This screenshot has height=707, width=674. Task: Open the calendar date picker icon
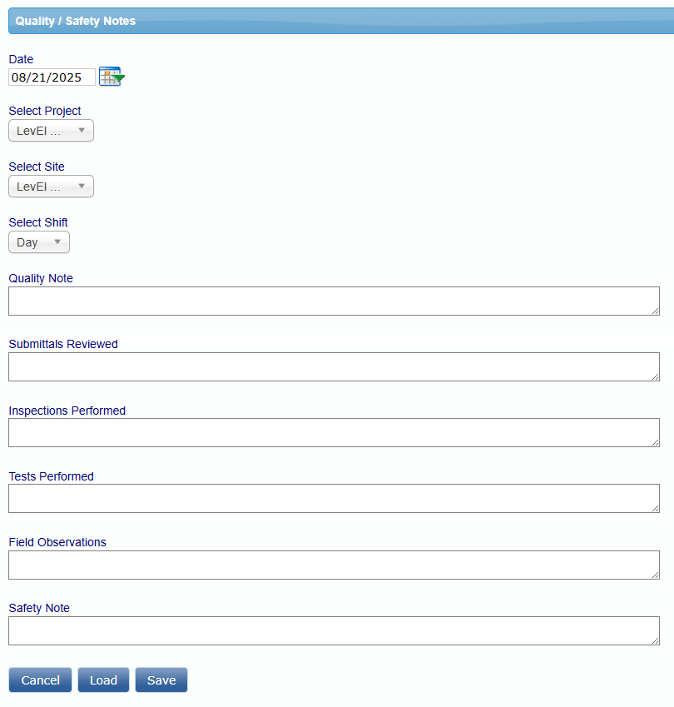[112, 77]
